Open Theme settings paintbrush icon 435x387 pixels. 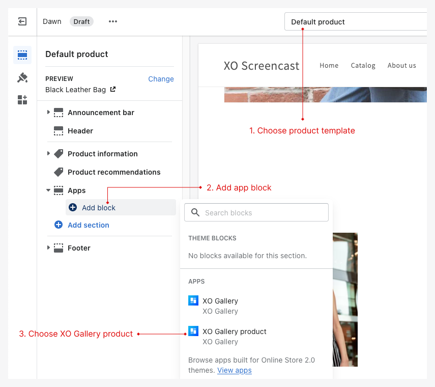coord(22,77)
